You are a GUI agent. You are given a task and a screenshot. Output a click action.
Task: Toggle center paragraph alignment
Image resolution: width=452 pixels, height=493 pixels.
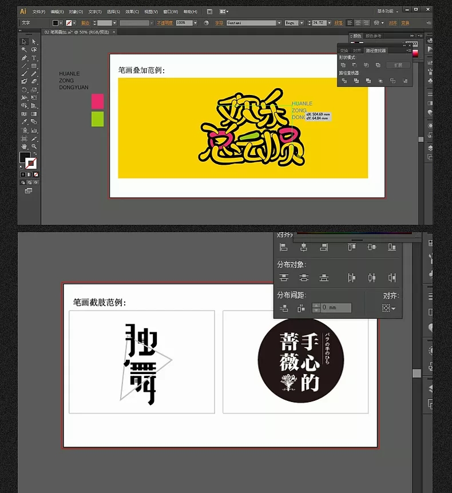(x=358, y=23)
